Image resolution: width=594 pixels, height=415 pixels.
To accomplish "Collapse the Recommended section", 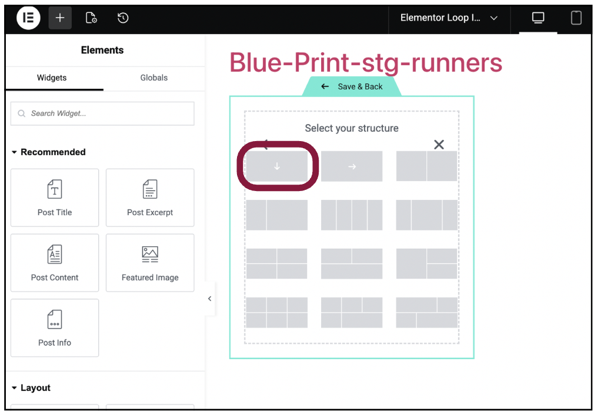I will (15, 152).
